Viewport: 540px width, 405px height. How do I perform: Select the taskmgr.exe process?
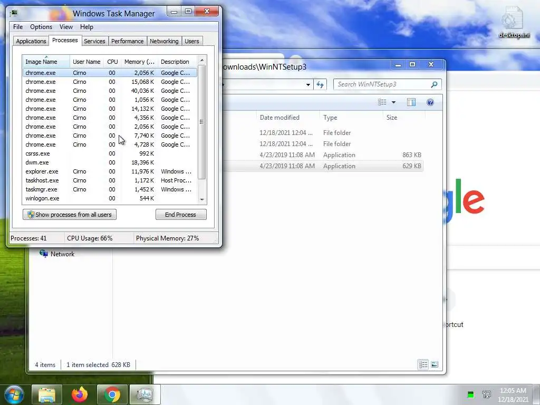(110, 189)
